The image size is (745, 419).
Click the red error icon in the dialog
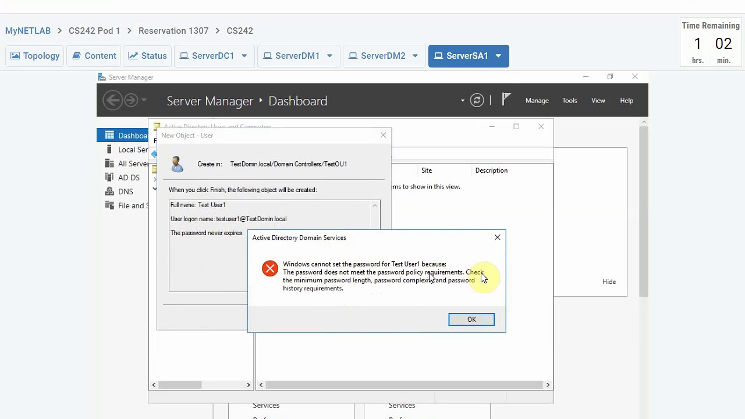[x=269, y=268]
